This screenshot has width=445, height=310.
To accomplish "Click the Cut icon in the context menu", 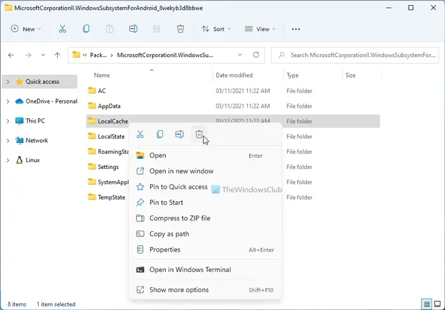I will [x=140, y=134].
